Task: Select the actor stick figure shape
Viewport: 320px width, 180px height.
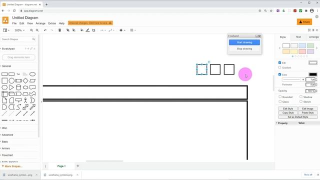Action: tap(25, 100)
